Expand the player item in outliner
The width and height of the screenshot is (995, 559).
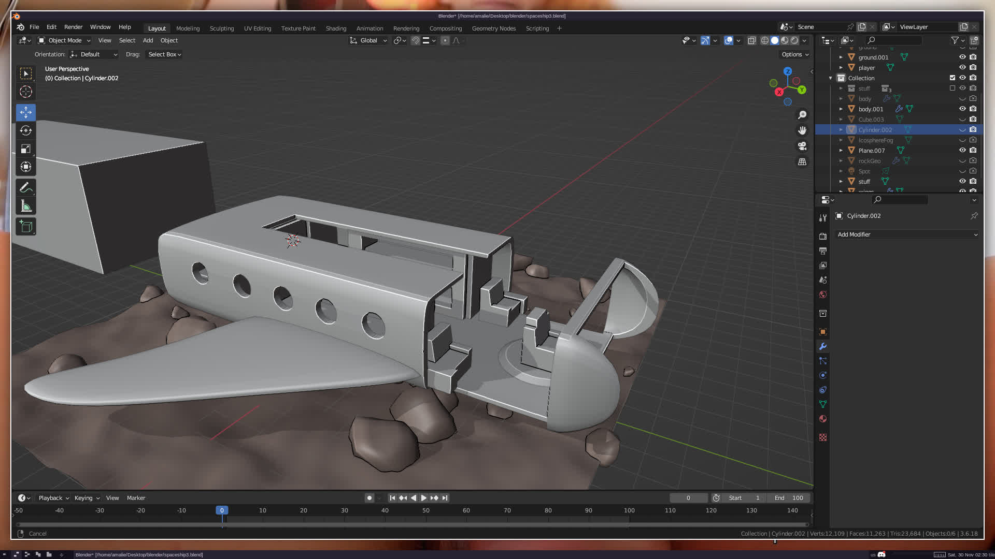(841, 67)
